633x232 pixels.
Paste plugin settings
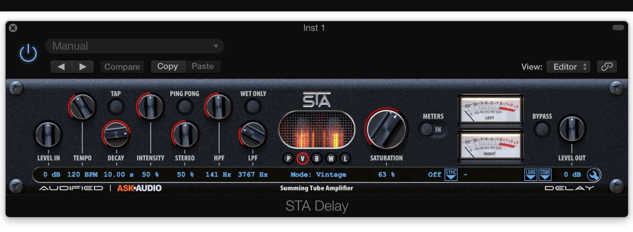(x=203, y=67)
